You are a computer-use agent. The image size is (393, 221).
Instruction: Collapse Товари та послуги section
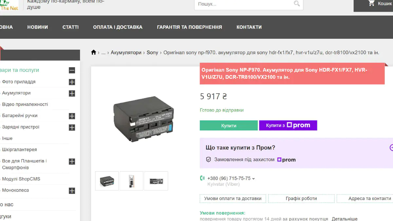(72, 70)
